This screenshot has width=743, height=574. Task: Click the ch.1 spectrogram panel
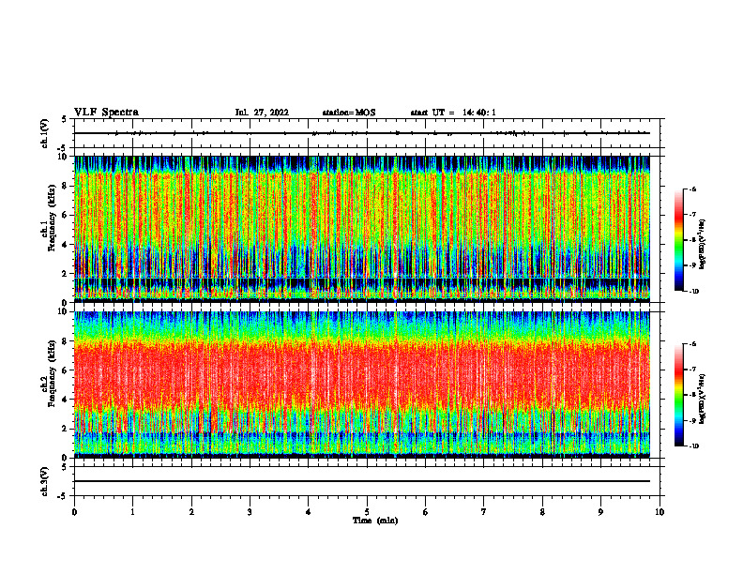(x=362, y=229)
